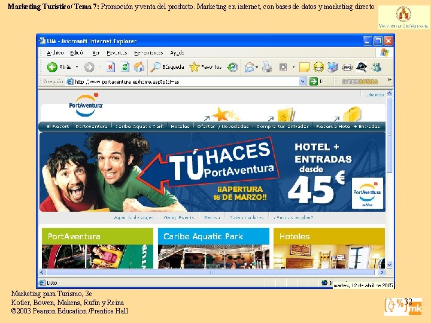The image size is (431, 323).
Task: Open the Edición menu
Action: click(77, 53)
